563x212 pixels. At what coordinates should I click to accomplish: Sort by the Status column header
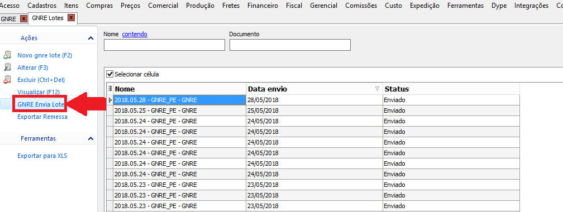[x=451, y=89]
